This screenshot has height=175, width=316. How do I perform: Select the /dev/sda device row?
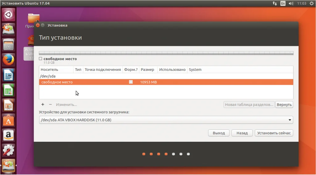166,76
